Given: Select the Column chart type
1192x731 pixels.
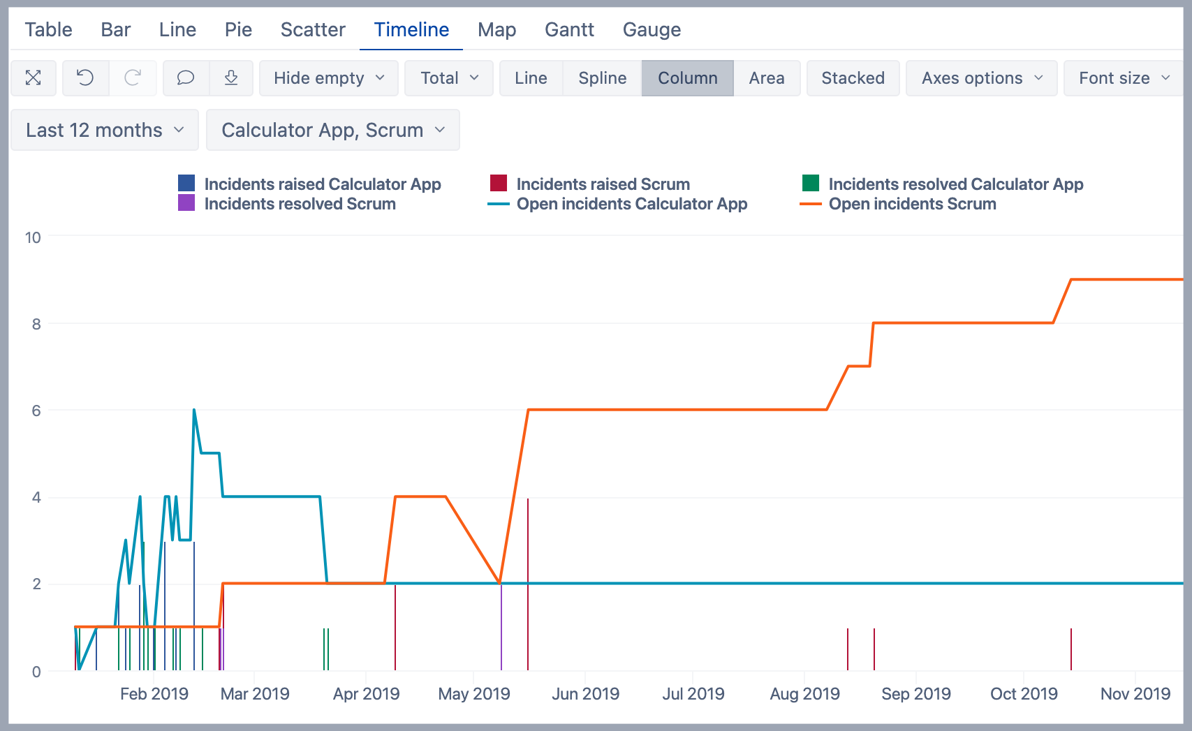Looking at the screenshot, I should [x=687, y=78].
